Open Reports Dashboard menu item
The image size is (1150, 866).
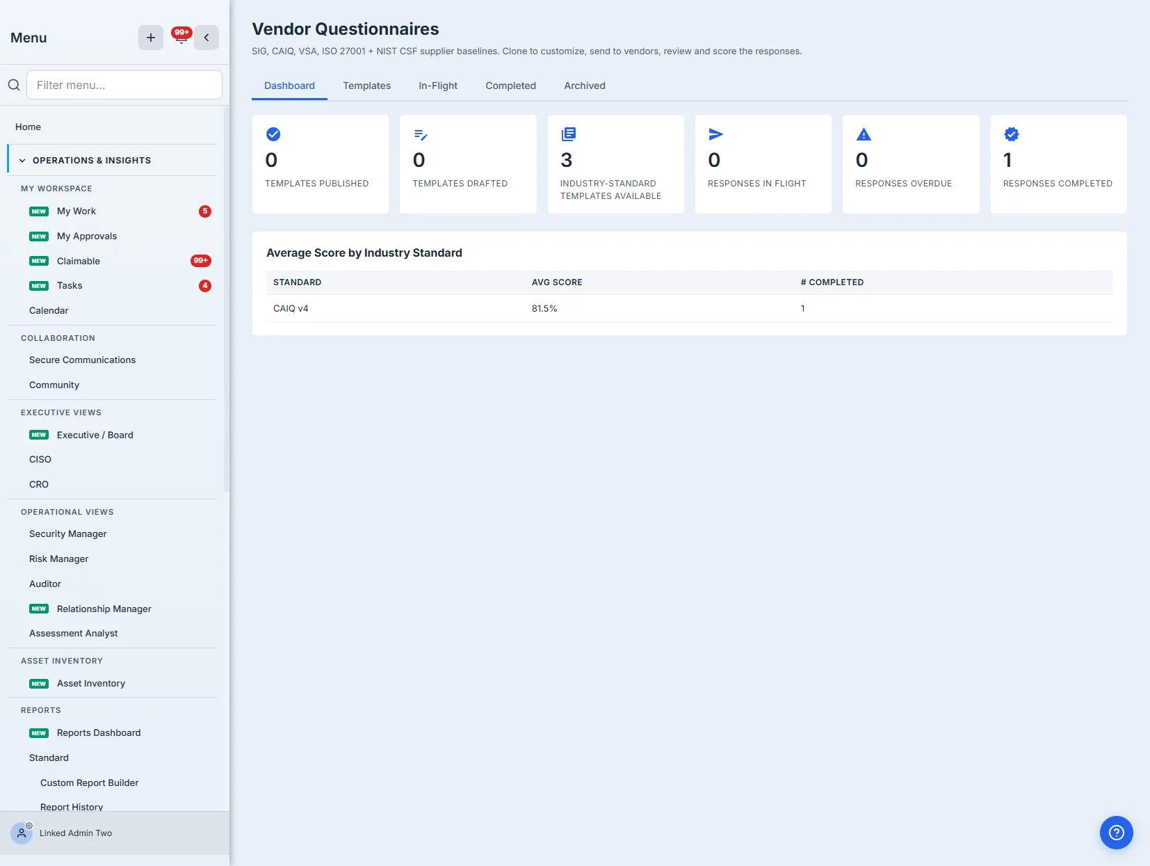pos(99,733)
